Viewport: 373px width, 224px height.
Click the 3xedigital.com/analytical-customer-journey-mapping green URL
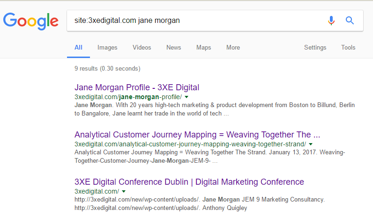tap(190, 144)
